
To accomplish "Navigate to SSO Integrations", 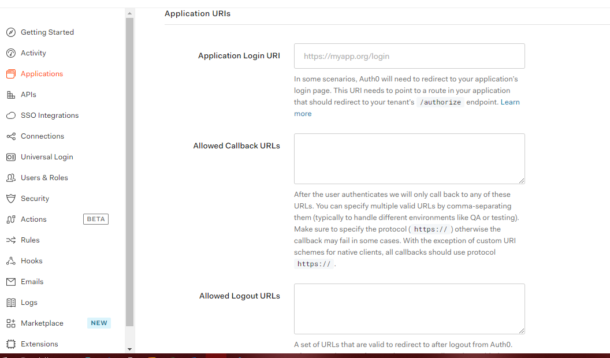I will click(x=50, y=115).
